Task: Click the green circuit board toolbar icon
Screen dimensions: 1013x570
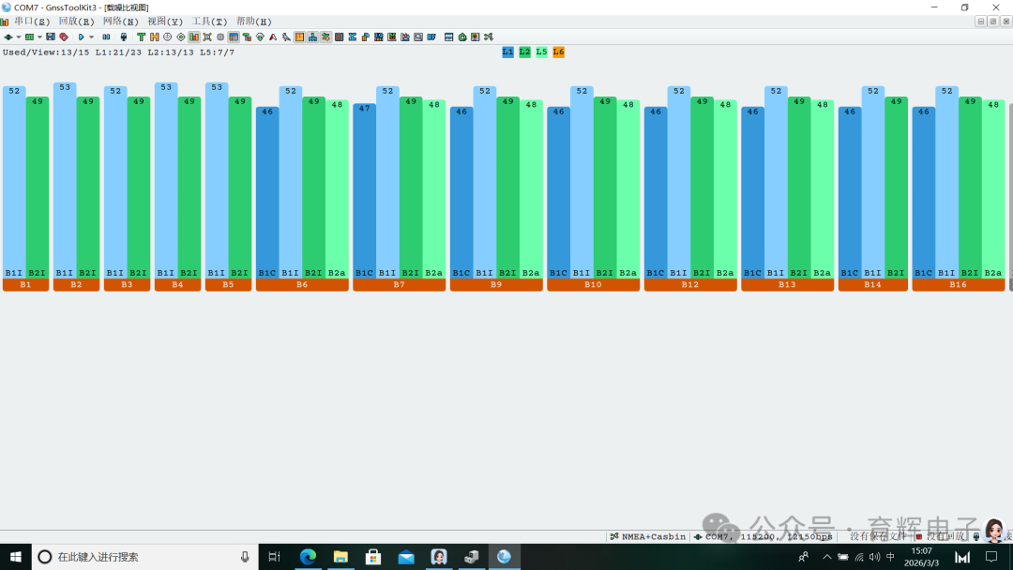Action: [29, 37]
